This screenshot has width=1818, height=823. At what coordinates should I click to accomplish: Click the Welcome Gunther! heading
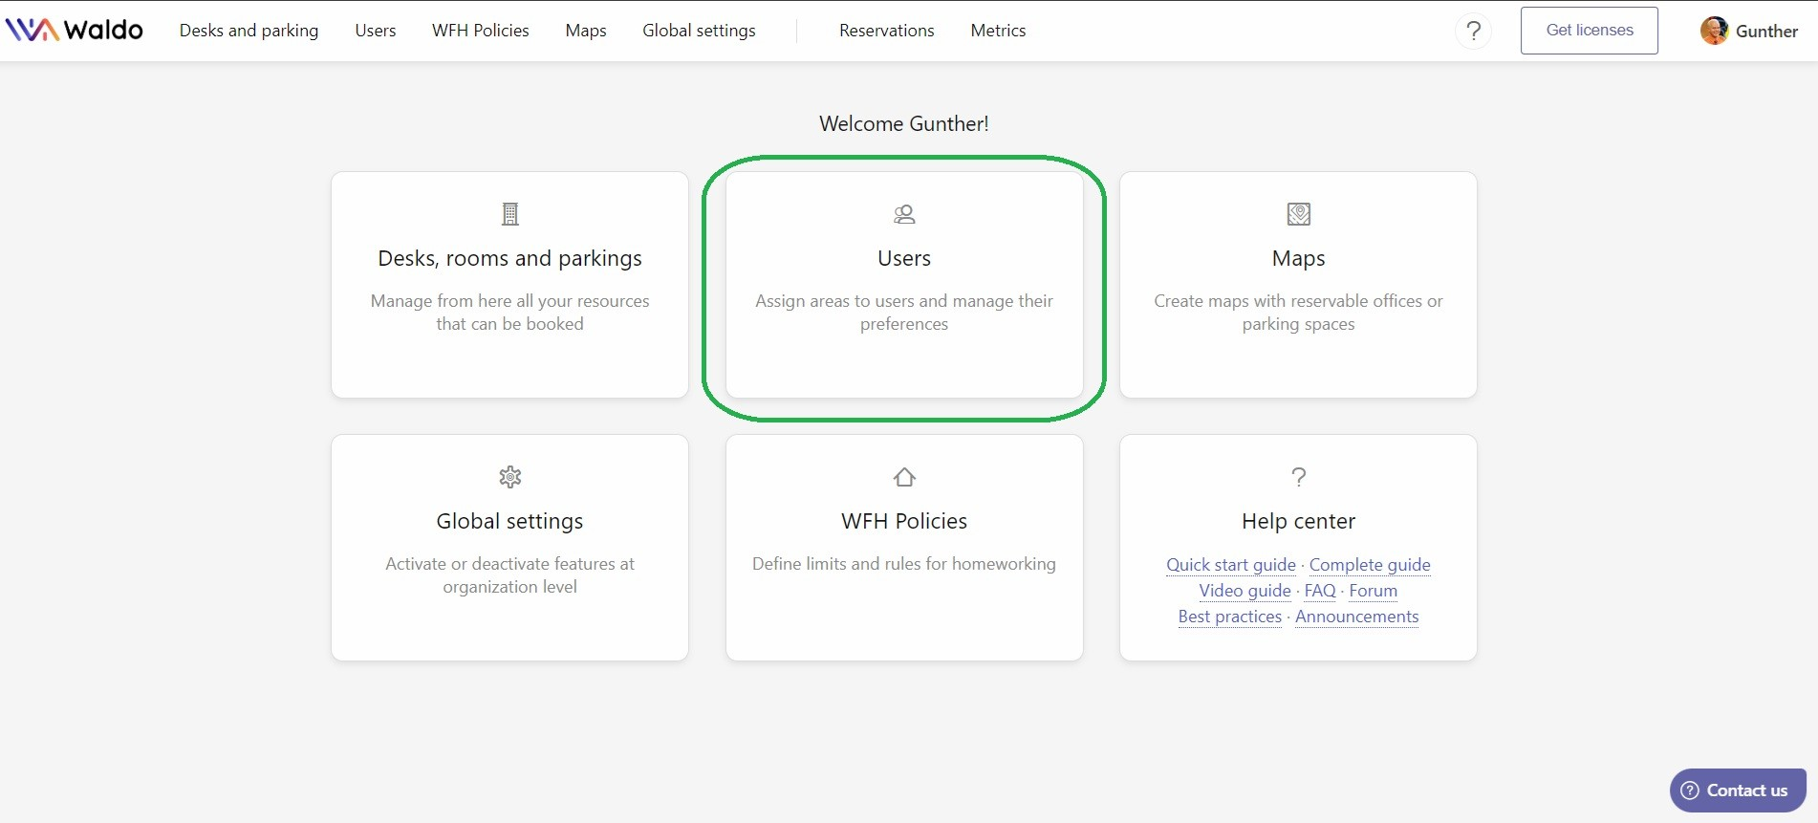click(904, 124)
